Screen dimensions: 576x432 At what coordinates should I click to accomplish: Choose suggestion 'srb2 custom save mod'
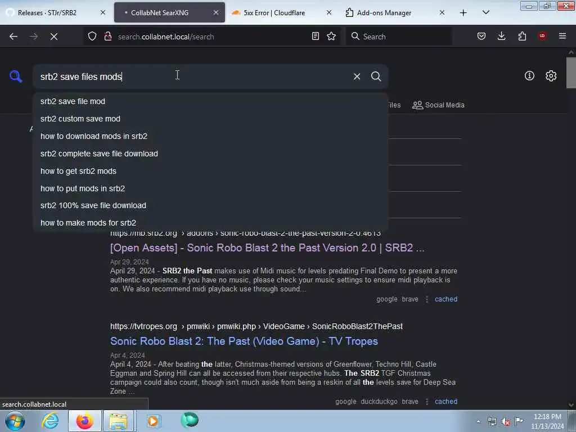pos(210,119)
